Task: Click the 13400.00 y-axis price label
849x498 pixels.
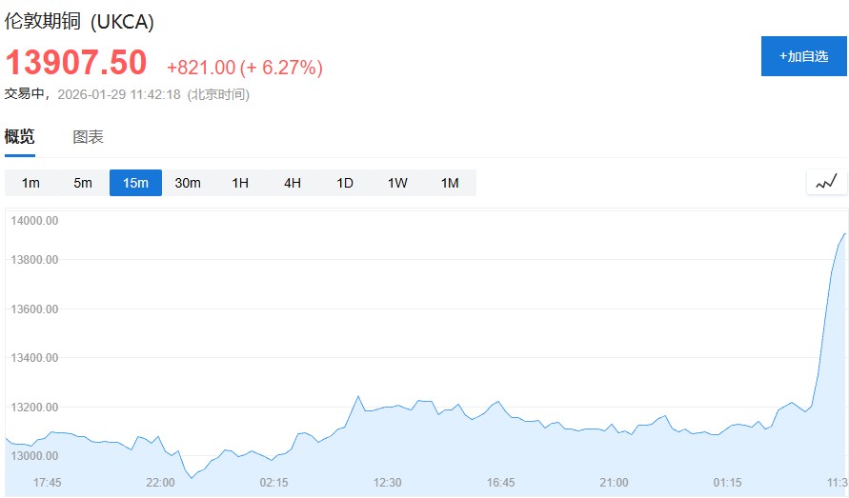Action: coord(35,358)
